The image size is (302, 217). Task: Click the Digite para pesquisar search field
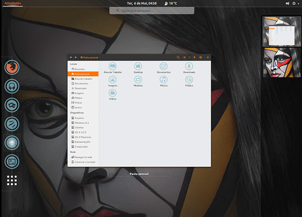coord(152,11)
